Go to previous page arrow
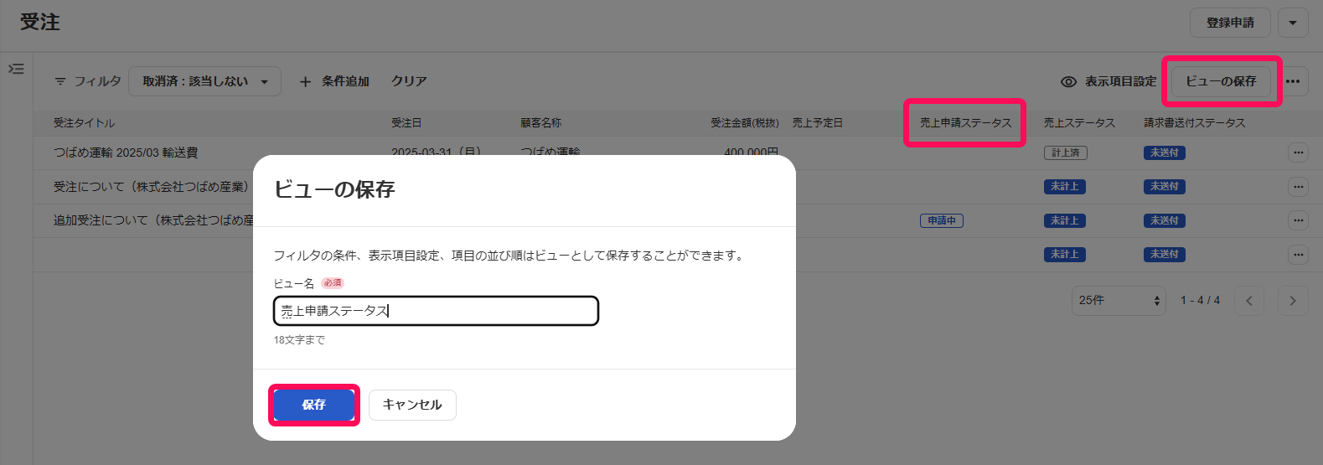The height and width of the screenshot is (465, 1323). point(1249,301)
